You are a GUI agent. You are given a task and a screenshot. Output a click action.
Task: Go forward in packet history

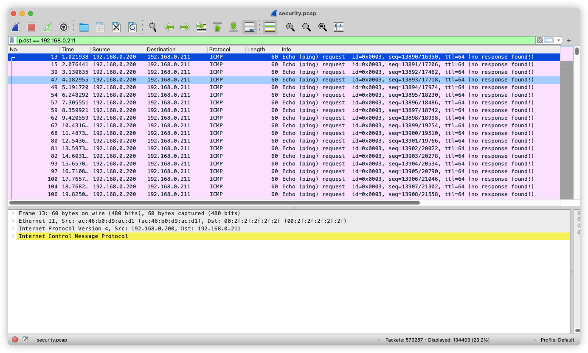coord(185,27)
